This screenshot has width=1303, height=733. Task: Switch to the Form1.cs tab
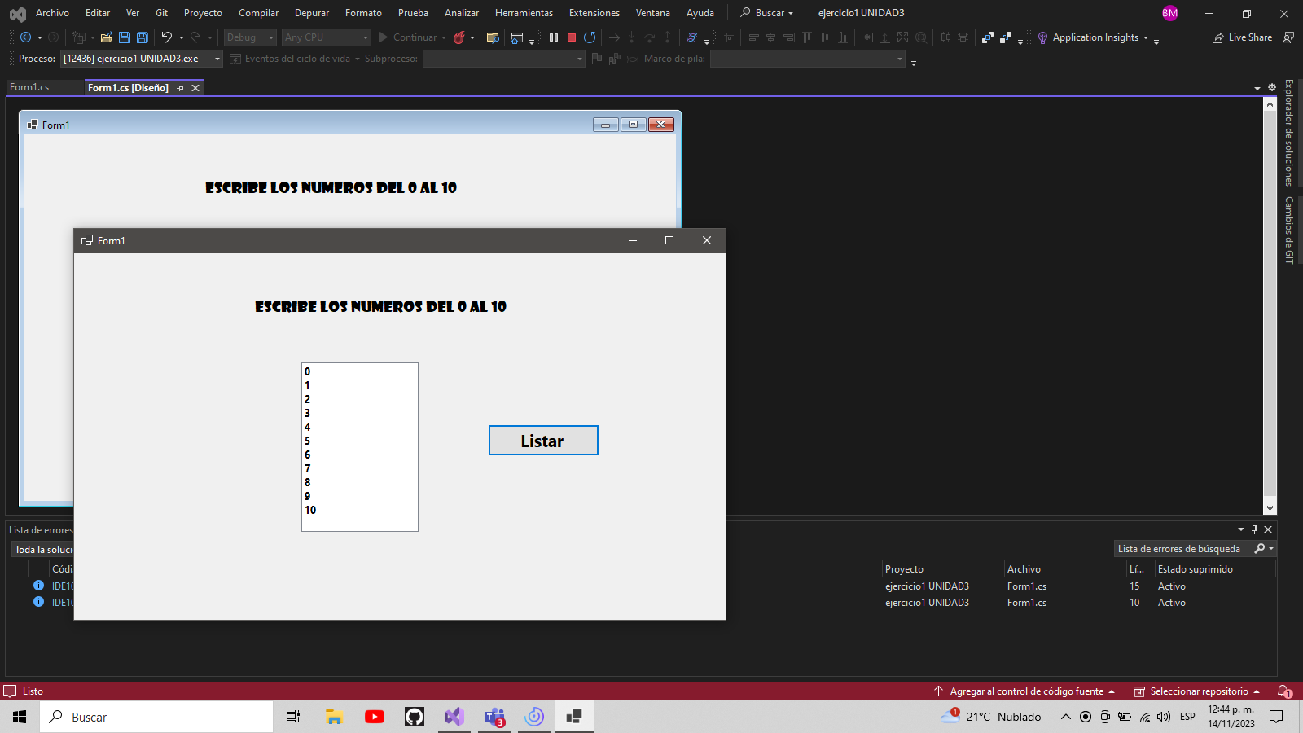(29, 87)
